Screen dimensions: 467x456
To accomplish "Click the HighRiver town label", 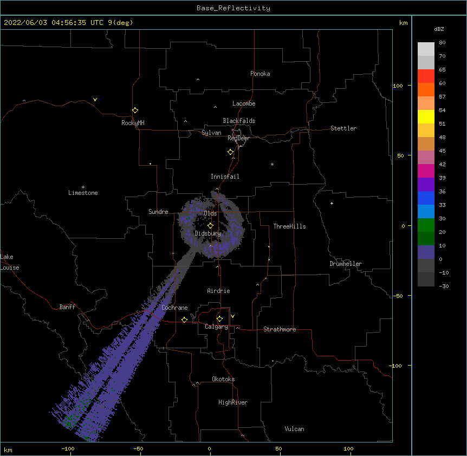I will (x=233, y=402).
